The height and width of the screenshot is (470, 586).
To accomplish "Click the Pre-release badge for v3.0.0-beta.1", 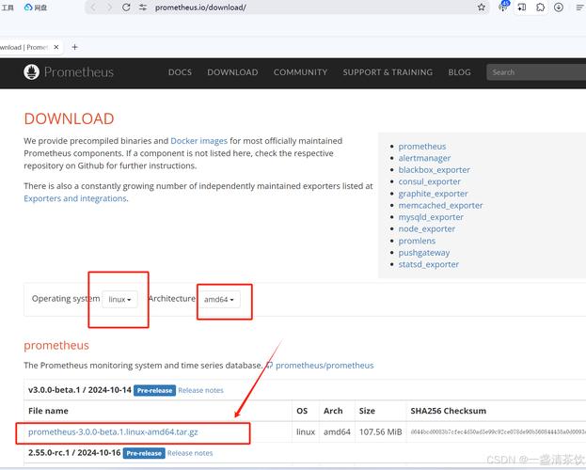I will point(154,390).
